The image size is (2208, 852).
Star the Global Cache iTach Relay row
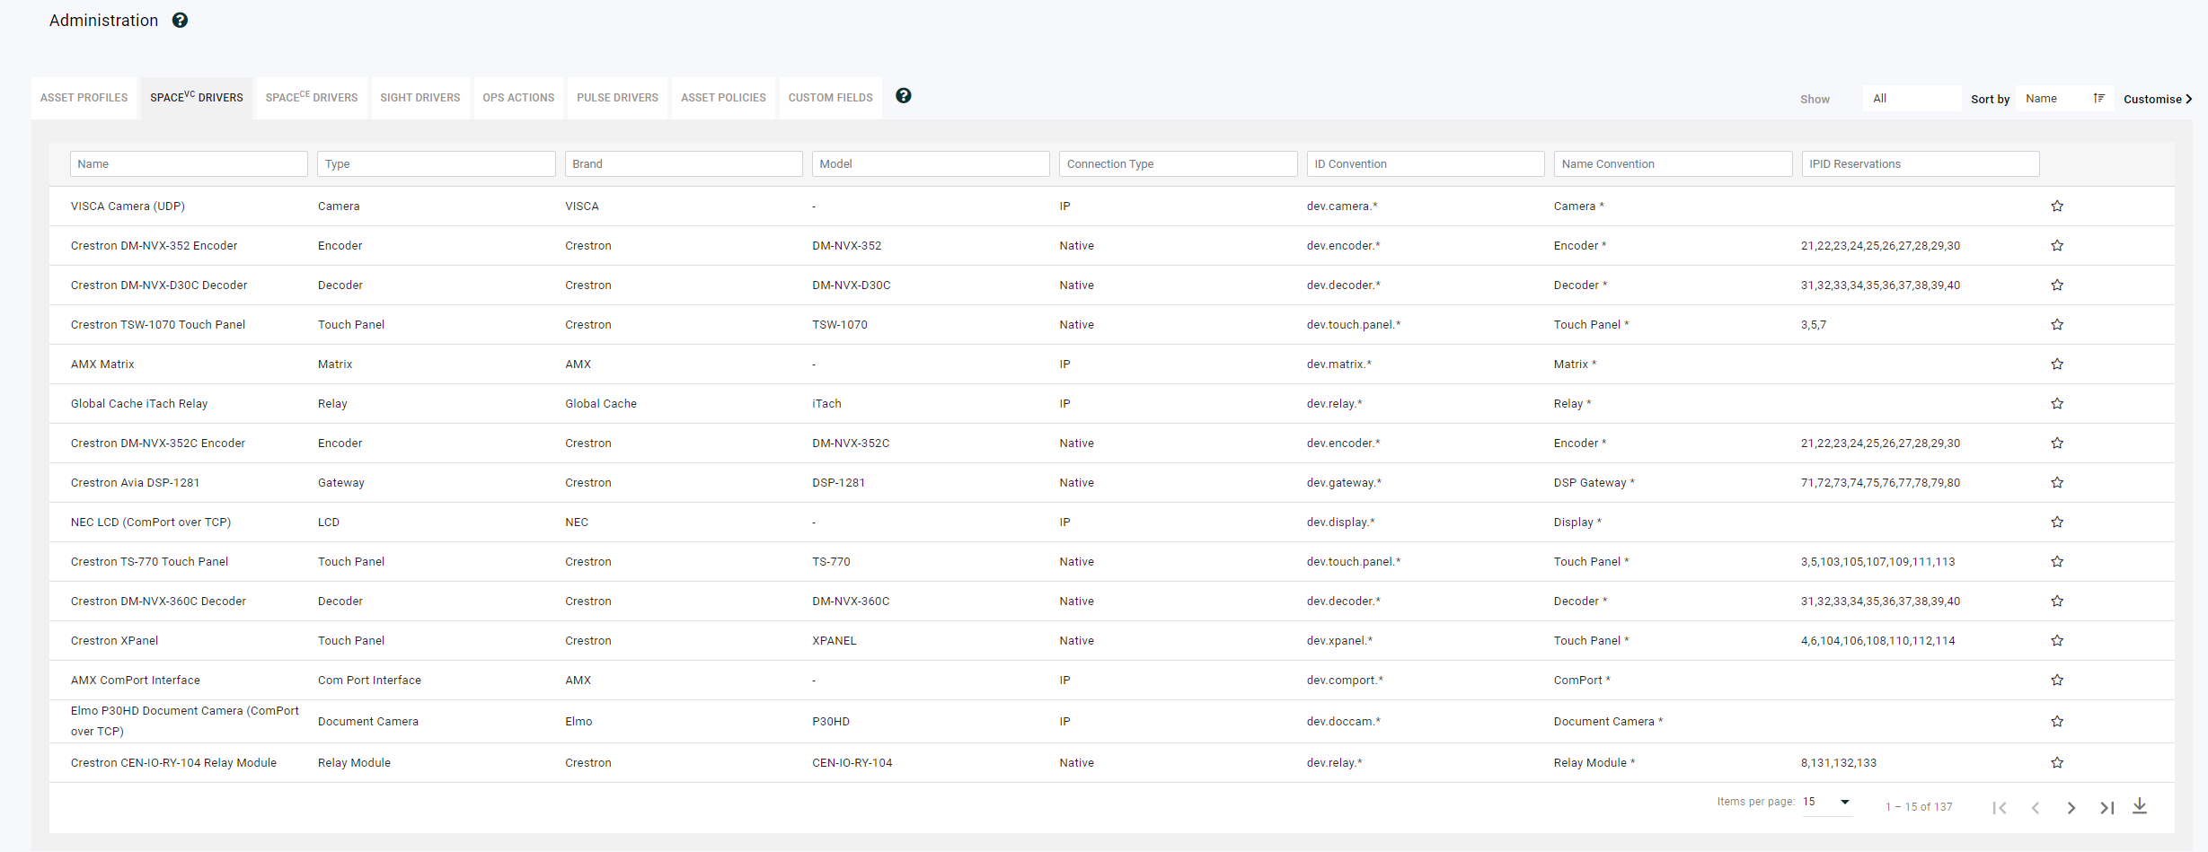coord(2057,403)
